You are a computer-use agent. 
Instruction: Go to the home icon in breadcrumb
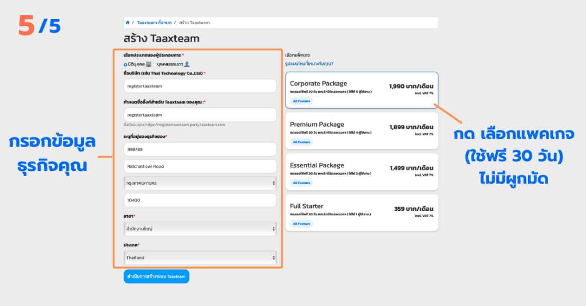point(127,22)
